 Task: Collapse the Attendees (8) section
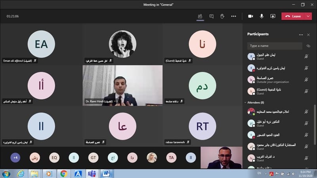pyautogui.click(x=245, y=103)
